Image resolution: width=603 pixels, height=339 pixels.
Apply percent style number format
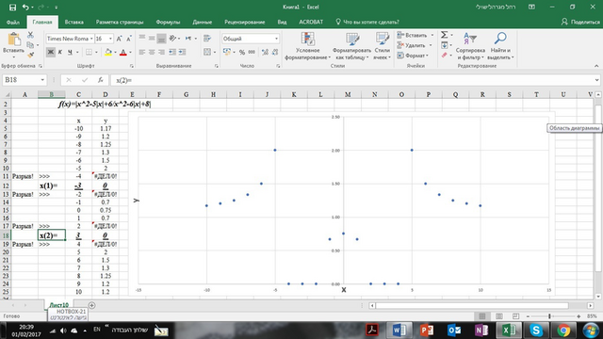point(242,52)
